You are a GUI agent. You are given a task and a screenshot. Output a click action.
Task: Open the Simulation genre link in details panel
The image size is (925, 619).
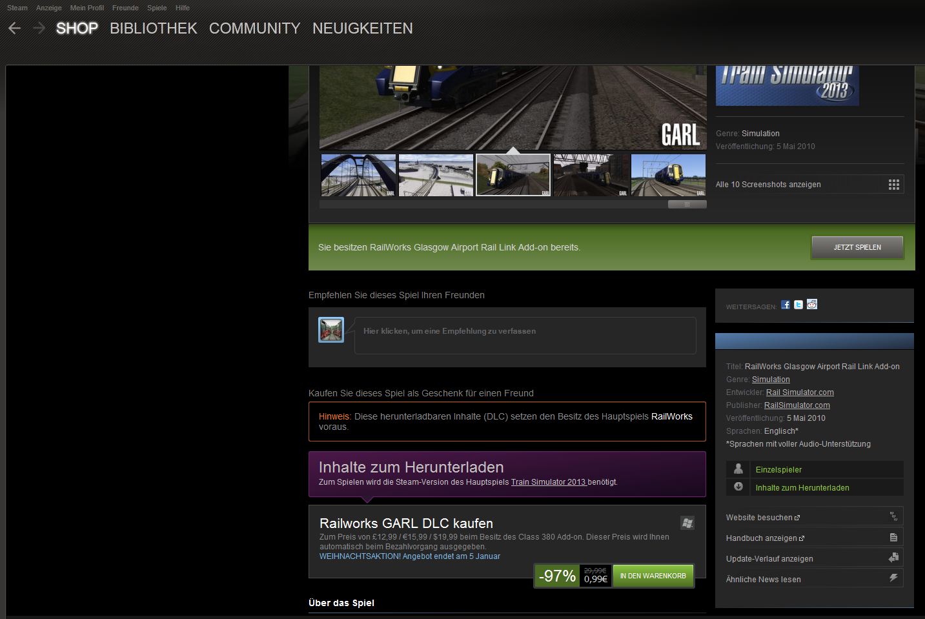[771, 380]
